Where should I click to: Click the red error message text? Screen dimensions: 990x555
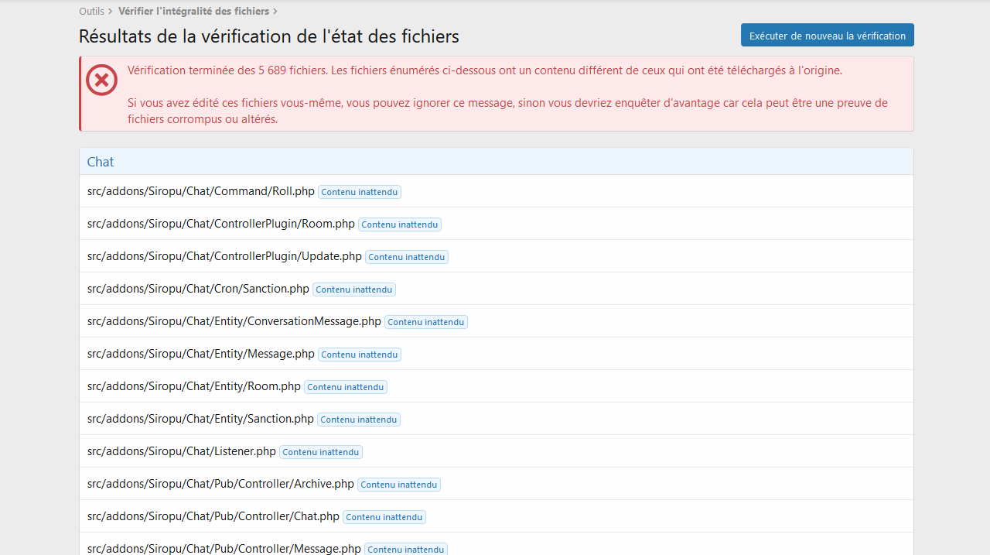click(x=484, y=70)
